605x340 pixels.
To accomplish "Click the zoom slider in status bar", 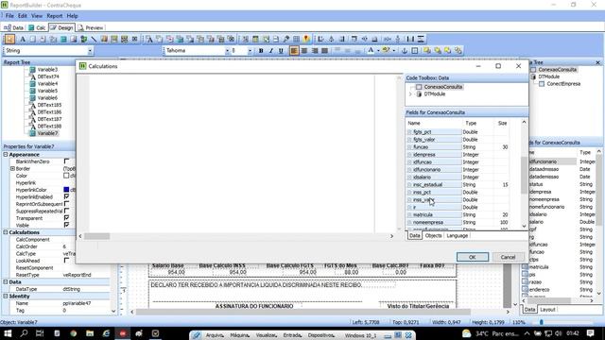I will [x=542, y=322].
